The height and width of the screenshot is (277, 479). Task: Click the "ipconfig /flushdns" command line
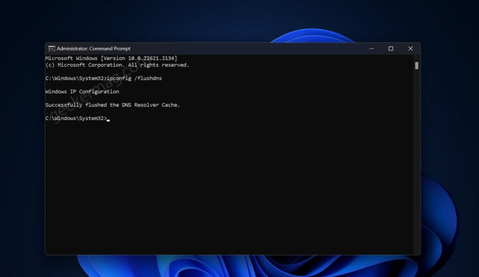pyautogui.click(x=104, y=78)
